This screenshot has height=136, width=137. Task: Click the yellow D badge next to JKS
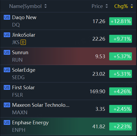click(x=23, y=42)
